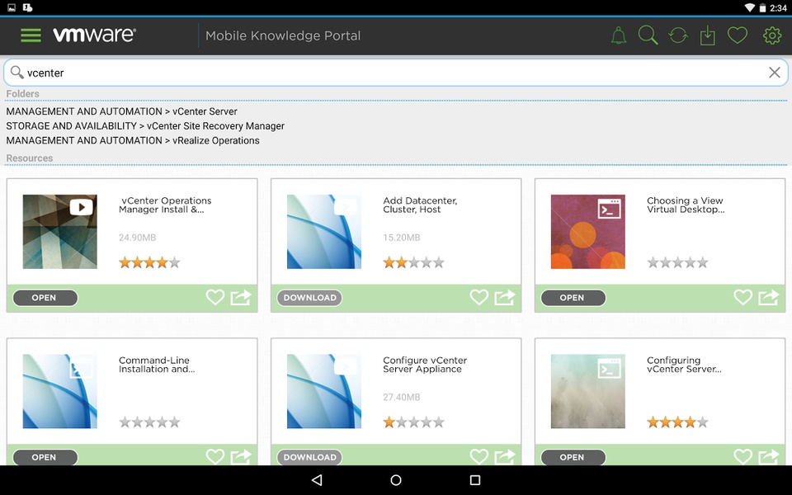Share Choosing a View Virtual Desktop
Viewport: 792px width, 495px height.
(x=769, y=297)
